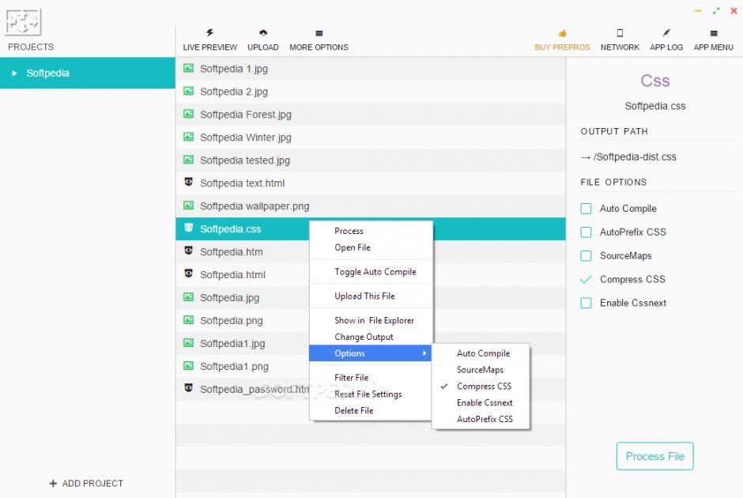Click the Upload cloud icon

click(263, 32)
